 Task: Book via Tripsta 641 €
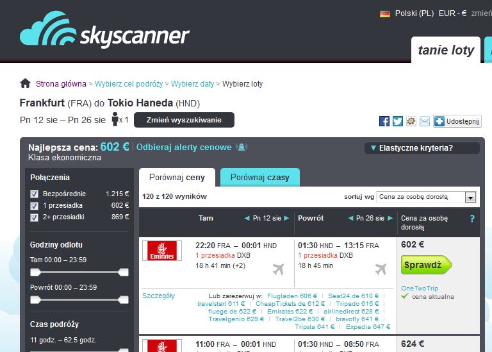(315, 326)
